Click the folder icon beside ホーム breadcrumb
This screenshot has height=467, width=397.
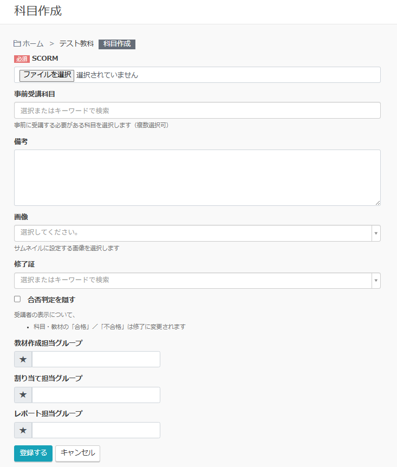point(17,44)
